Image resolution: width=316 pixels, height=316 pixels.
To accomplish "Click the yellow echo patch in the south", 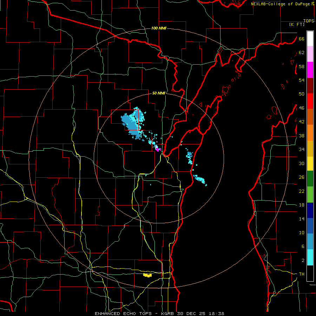I will 147,275.
